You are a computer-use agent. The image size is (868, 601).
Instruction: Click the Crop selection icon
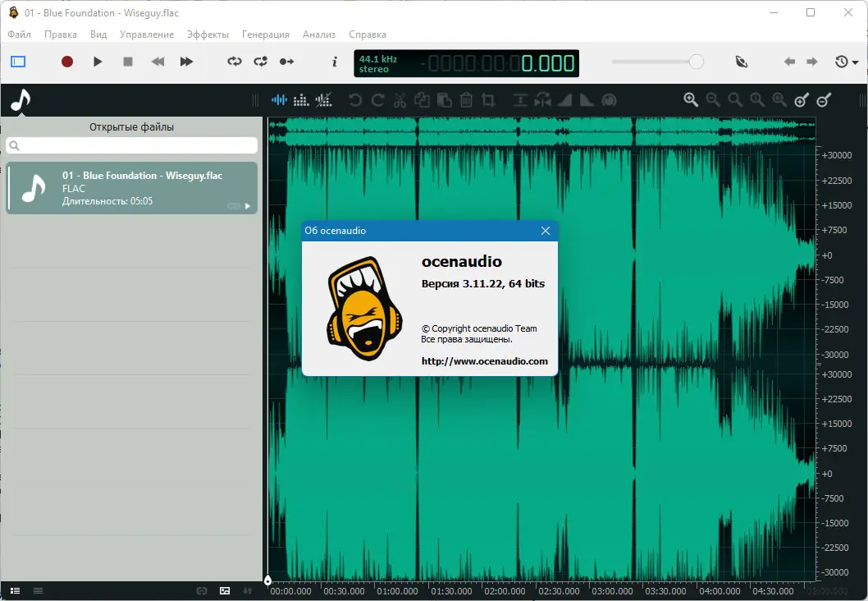488,100
